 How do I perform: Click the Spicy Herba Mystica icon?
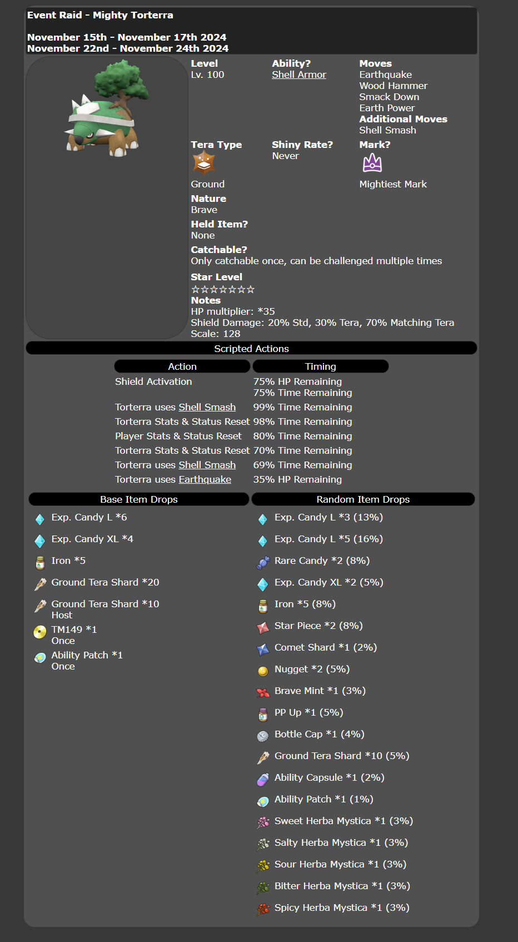pyautogui.click(x=263, y=909)
